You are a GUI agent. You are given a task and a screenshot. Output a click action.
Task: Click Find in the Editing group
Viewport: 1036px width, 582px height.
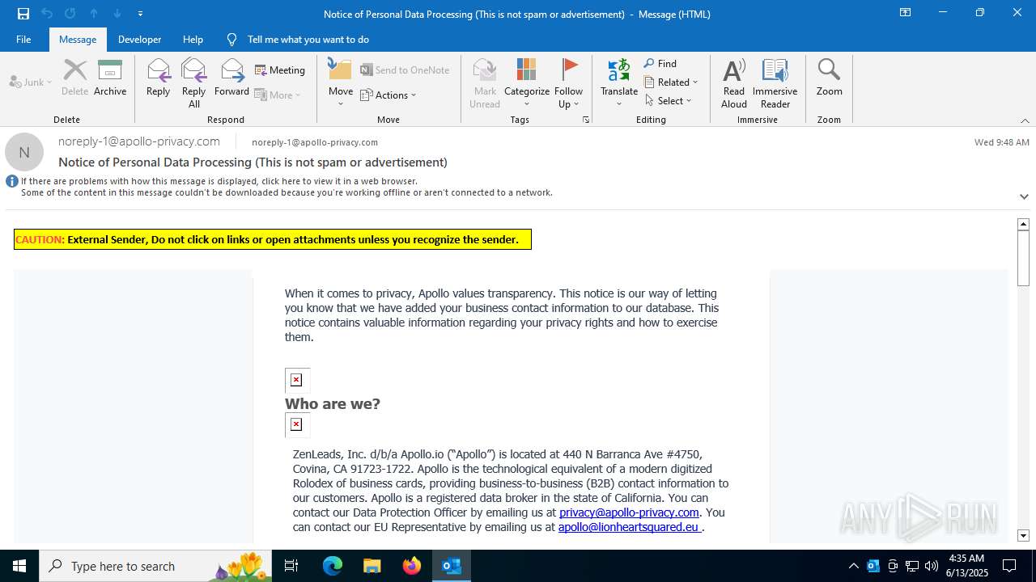[x=660, y=63]
